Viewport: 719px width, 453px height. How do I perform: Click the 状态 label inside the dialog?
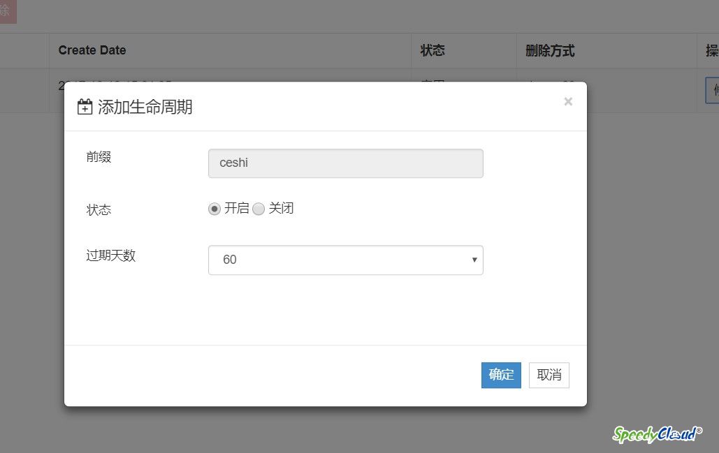point(99,209)
